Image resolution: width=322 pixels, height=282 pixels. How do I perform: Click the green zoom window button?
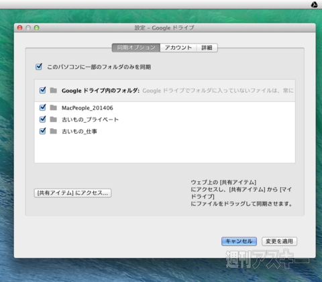pos(36,28)
